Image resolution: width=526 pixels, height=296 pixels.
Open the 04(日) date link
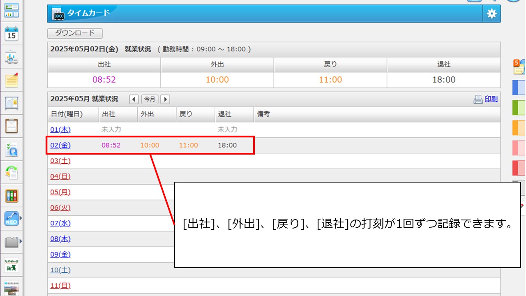click(x=60, y=176)
